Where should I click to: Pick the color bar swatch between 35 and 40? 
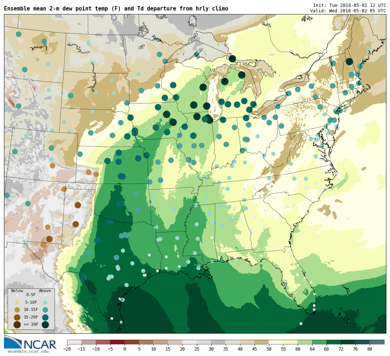tap(233, 342)
